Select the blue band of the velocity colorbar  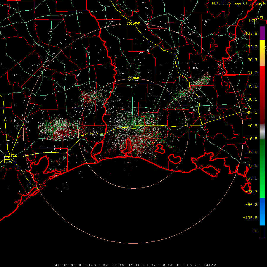click(x=262, y=212)
